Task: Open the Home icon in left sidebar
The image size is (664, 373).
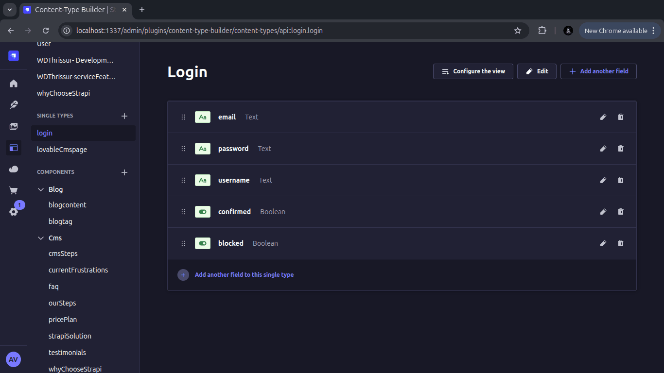Action: click(x=14, y=84)
